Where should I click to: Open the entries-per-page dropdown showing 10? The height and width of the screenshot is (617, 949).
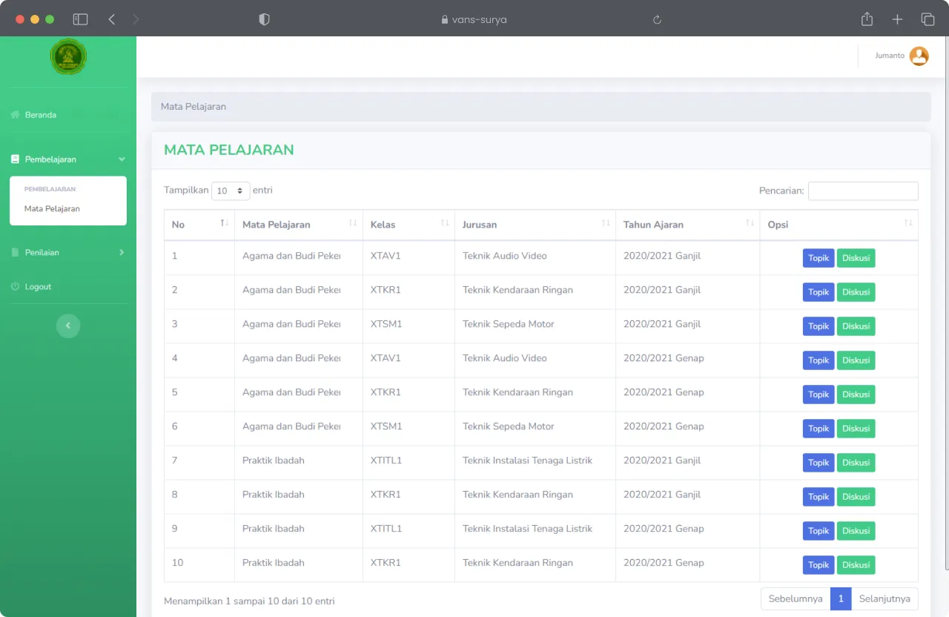(231, 191)
